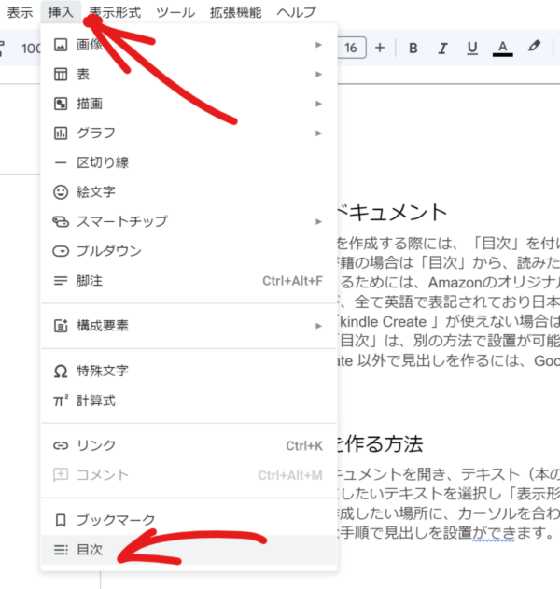
Task: Open the ツール menu
Action: [x=175, y=12]
